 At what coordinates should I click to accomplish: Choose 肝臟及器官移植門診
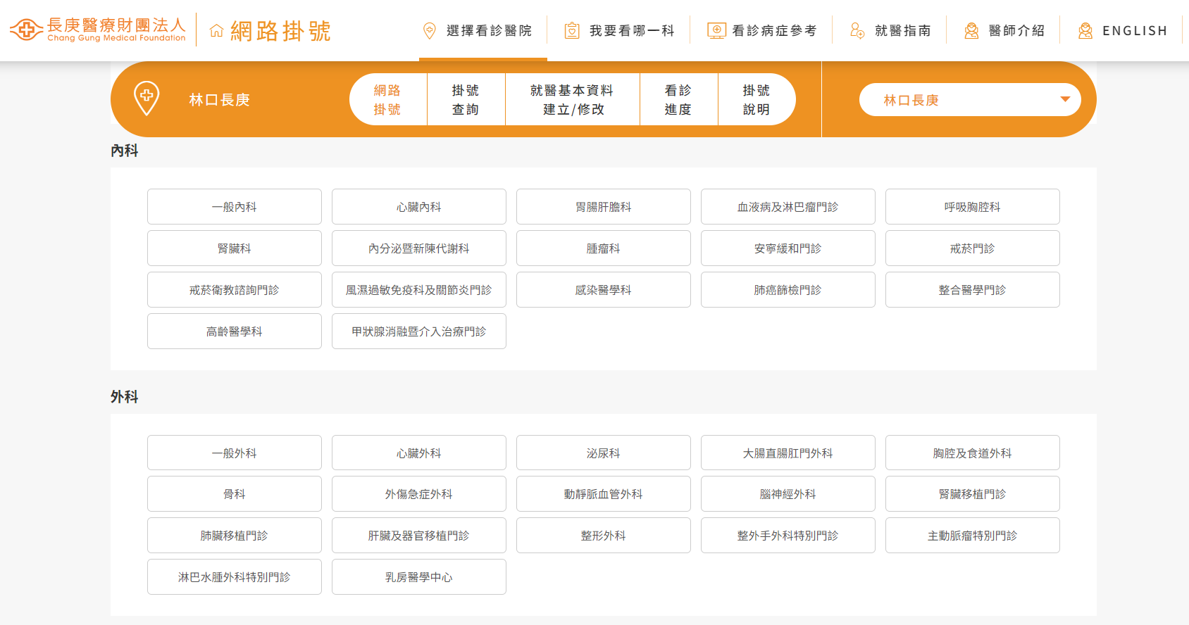click(x=419, y=535)
